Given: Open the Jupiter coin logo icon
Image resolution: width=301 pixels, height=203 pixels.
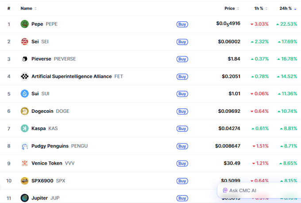Looking at the screenshot, I should click(25, 198).
